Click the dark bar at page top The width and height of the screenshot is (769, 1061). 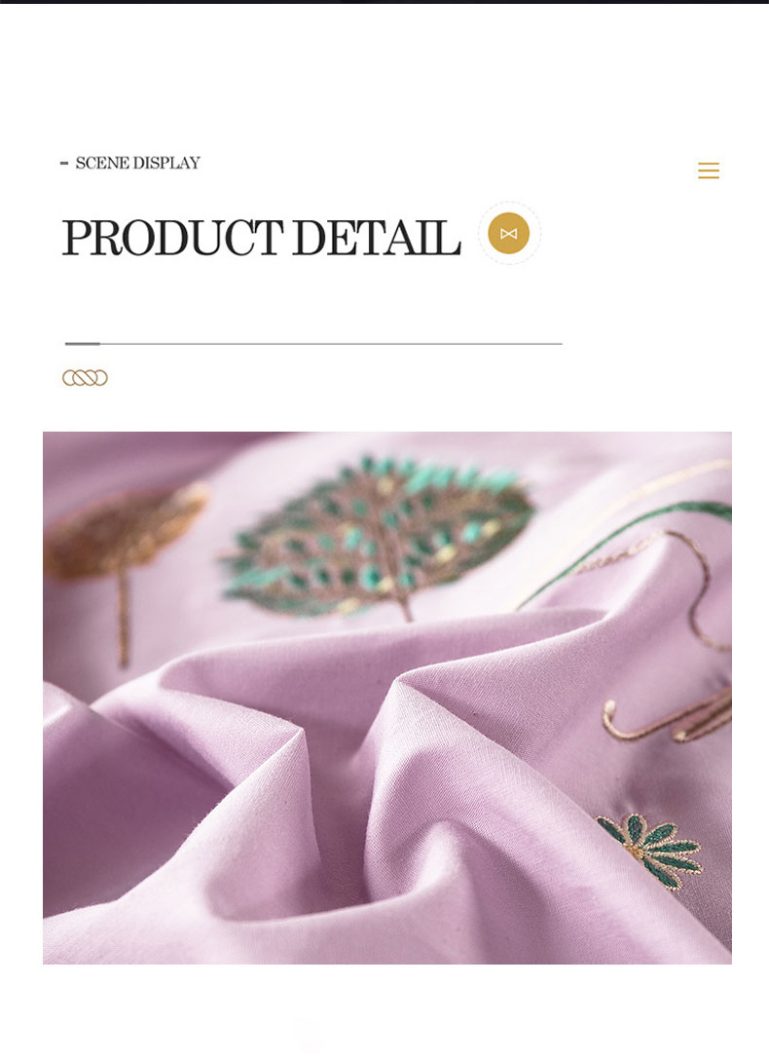click(384, 2)
